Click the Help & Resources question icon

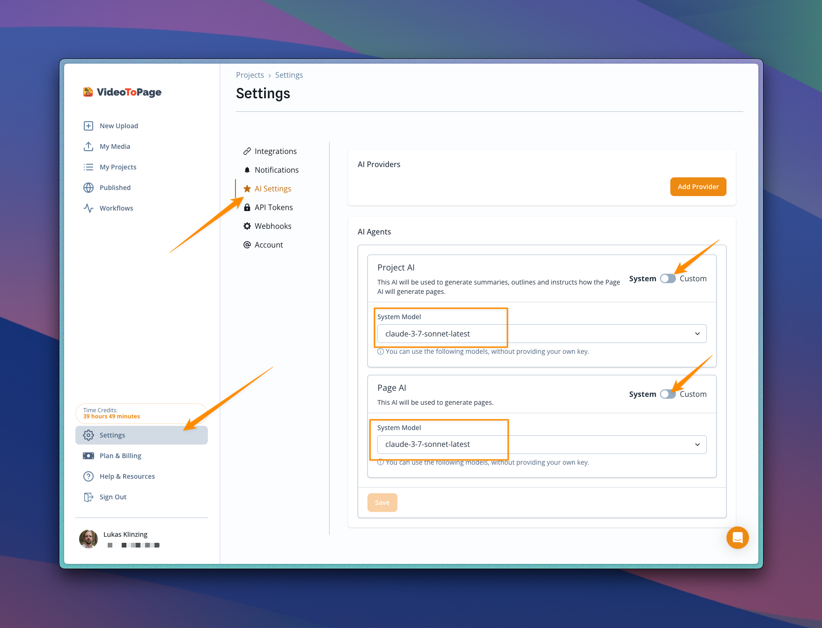(x=88, y=476)
